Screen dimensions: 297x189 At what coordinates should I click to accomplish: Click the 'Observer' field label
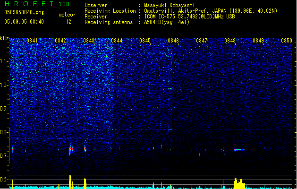(96, 5)
